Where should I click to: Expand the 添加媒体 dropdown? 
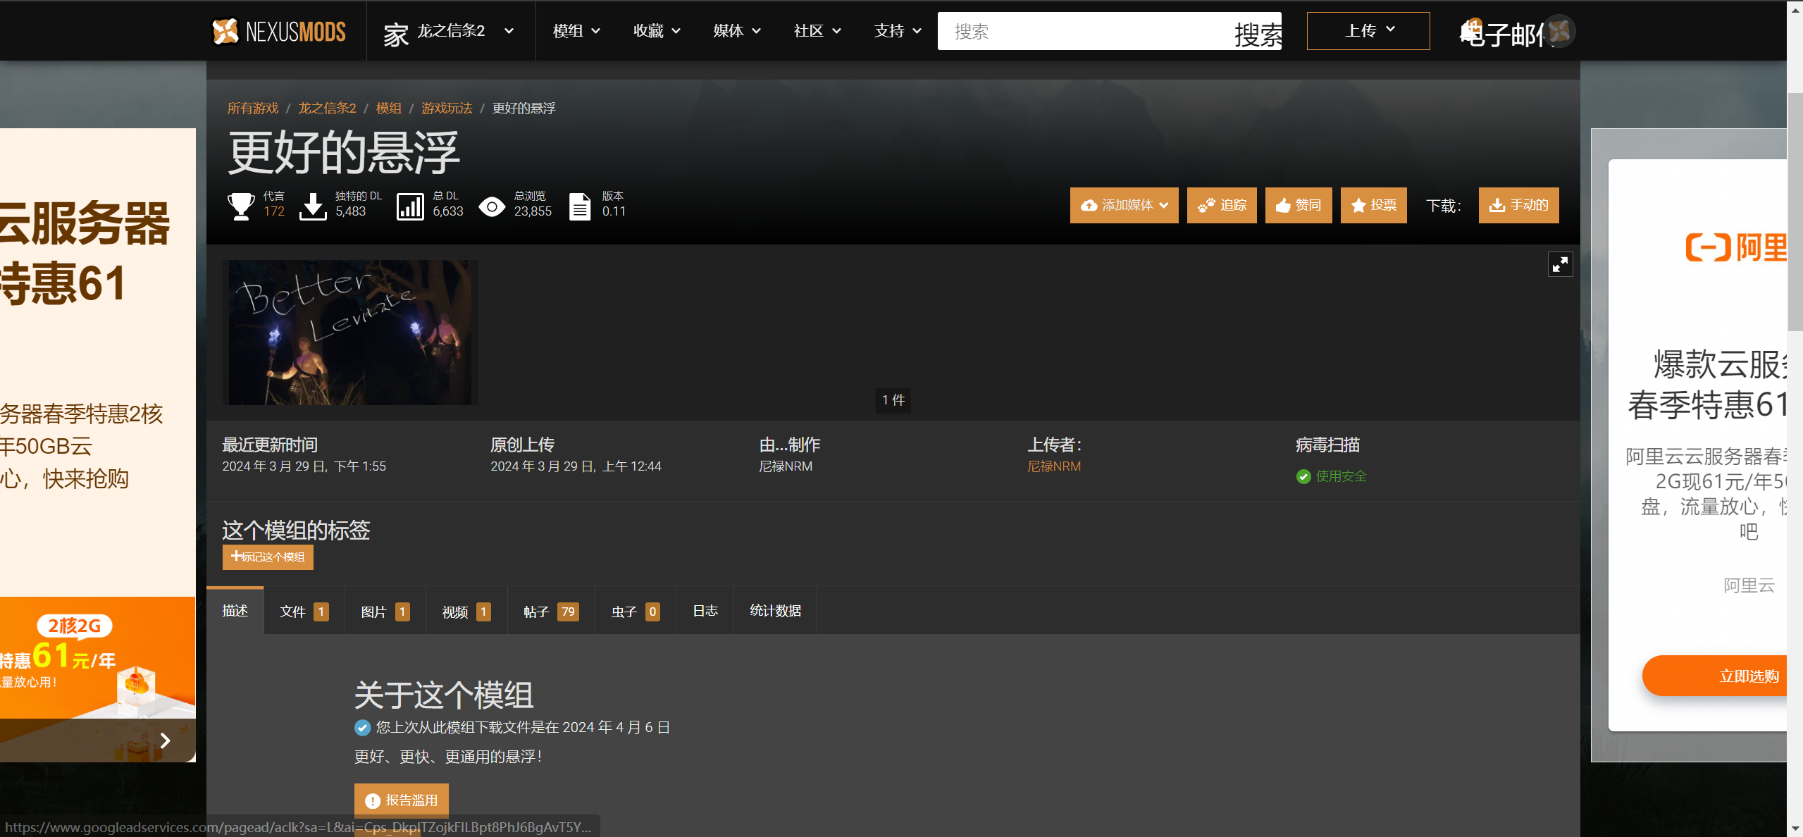pos(1124,205)
